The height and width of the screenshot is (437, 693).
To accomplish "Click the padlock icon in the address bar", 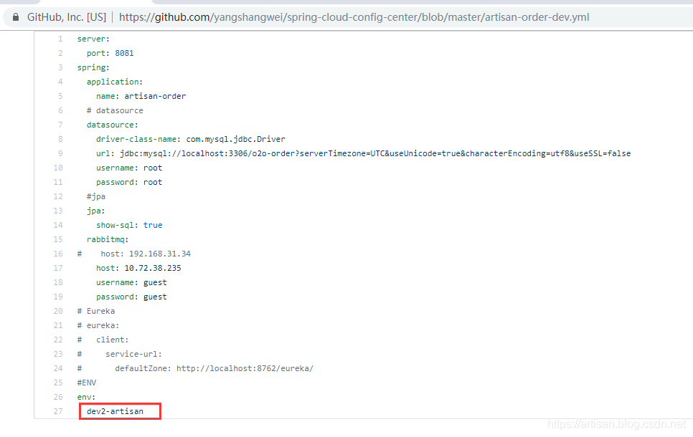I will point(15,16).
